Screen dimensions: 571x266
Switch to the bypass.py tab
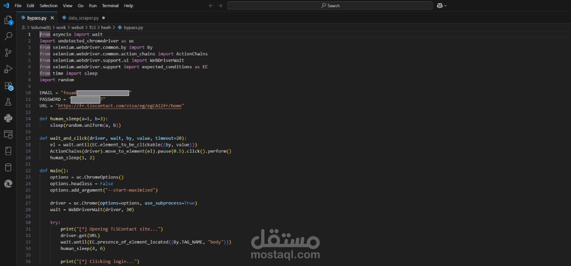pos(37,18)
